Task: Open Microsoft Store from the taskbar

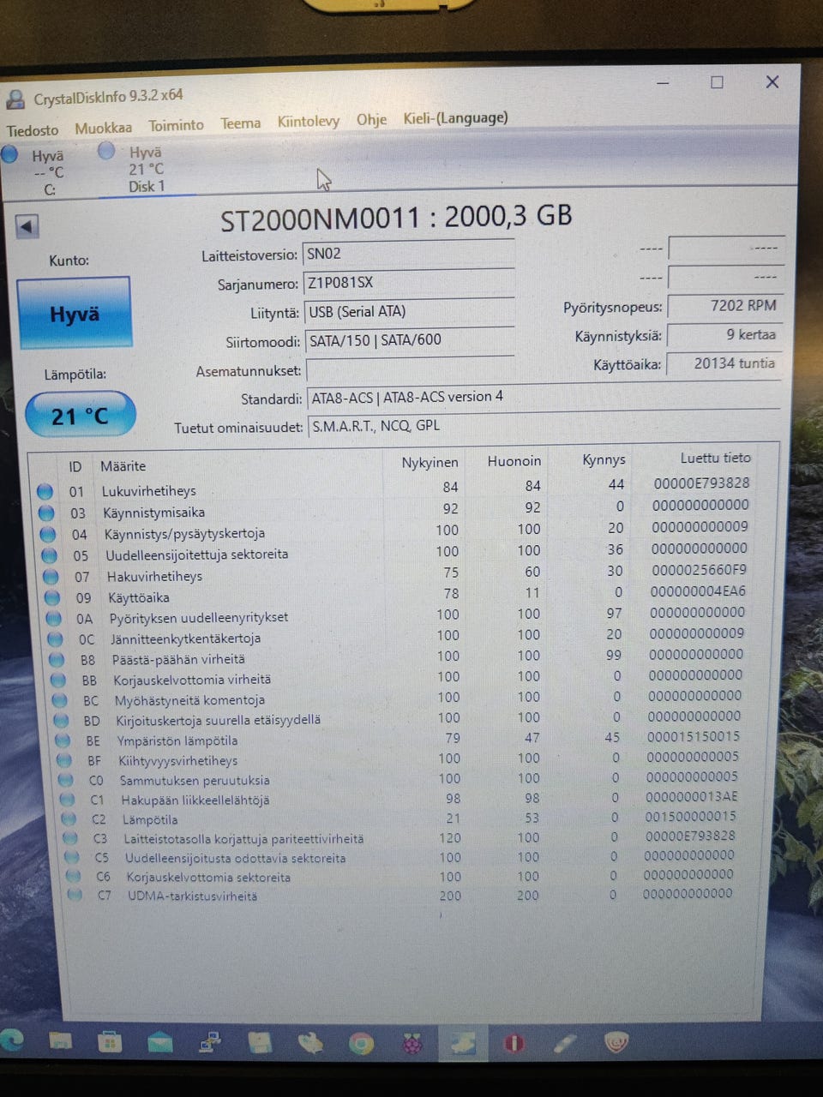Action: coord(110,1042)
